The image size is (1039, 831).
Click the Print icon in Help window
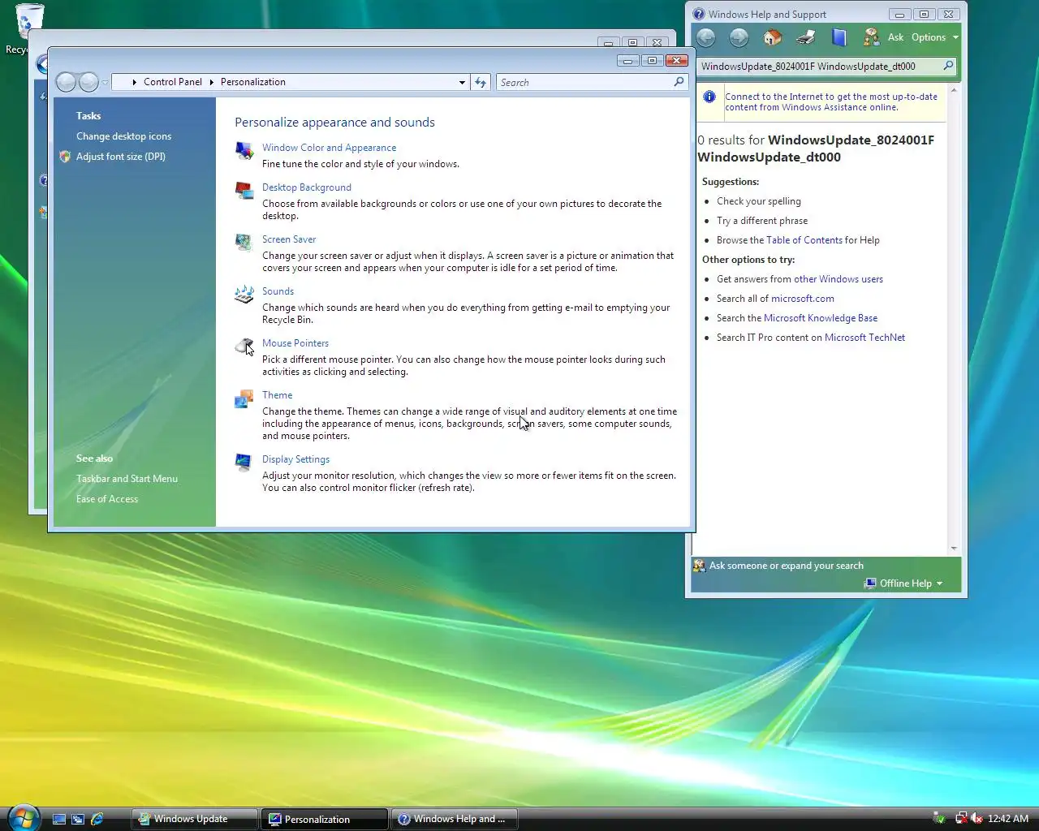[x=805, y=37]
